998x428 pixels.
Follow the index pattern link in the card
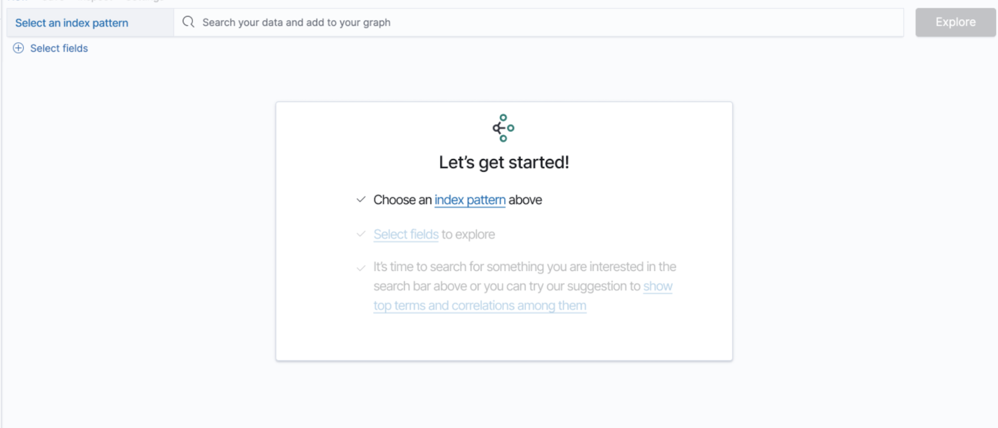470,200
